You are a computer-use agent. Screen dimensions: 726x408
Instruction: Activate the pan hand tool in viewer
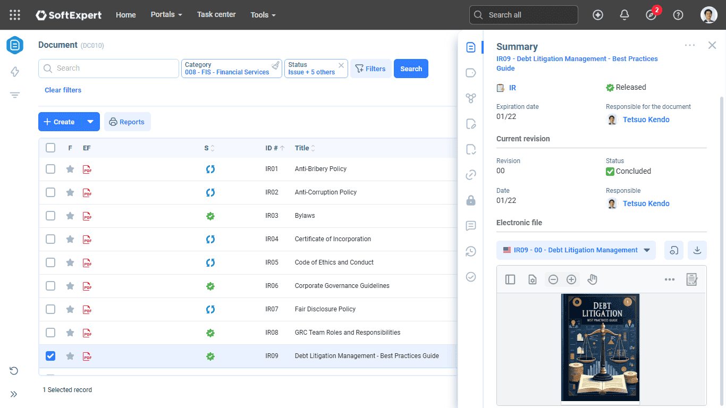click(592, 279)
